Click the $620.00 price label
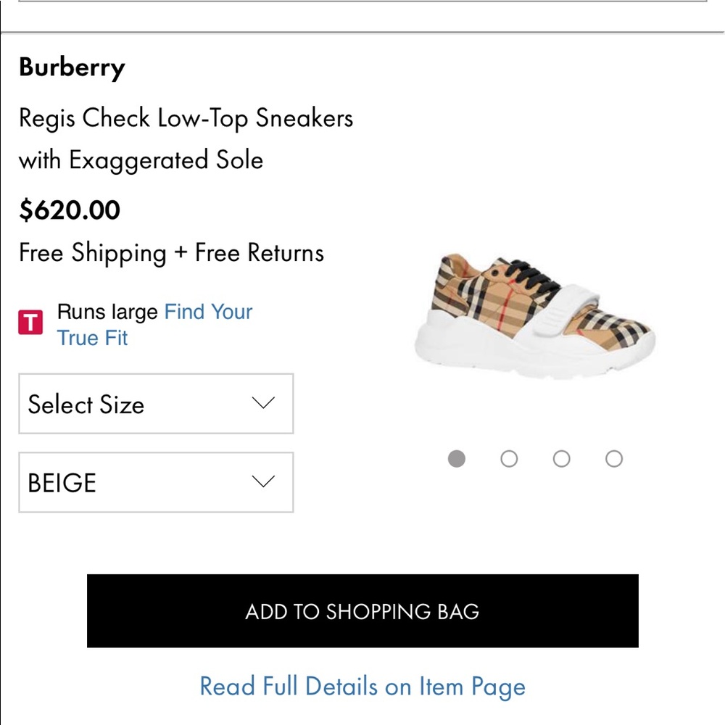The width and height of the screenshot is (725, 725). 69,210
